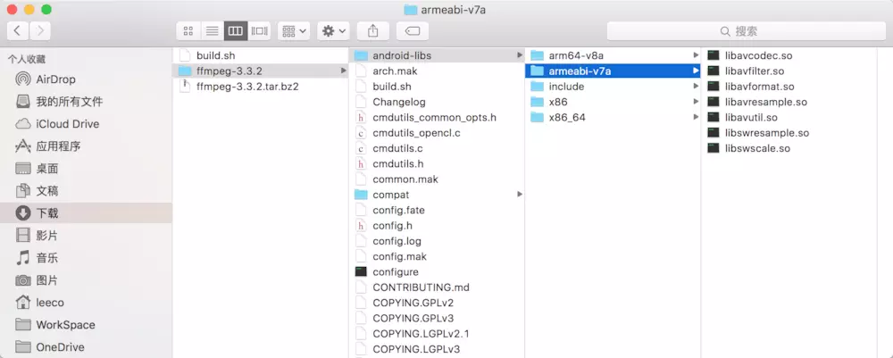Expand the x86_64 folder arrow
Screen dimensions: 893x358
point(696,117)
